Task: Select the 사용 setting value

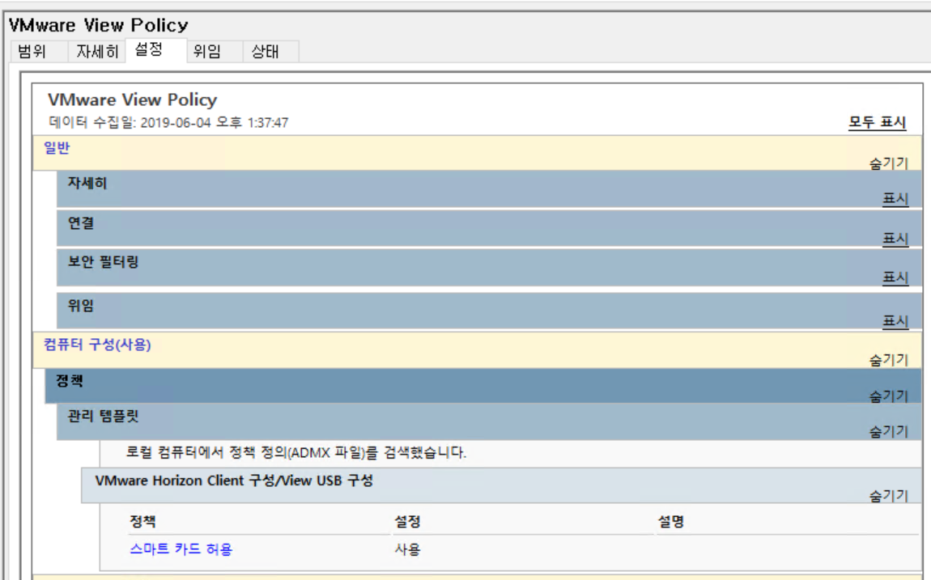Action: coord(407,549)
